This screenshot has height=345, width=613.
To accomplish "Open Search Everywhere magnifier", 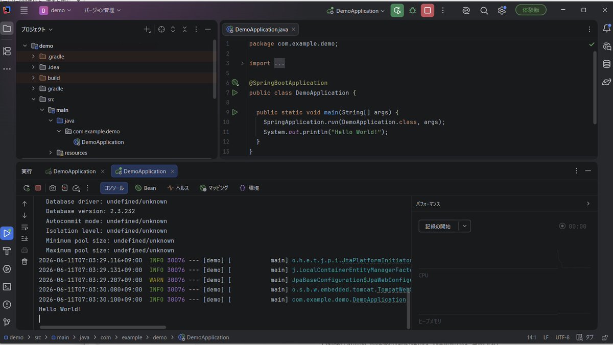I will click(484, 10).
